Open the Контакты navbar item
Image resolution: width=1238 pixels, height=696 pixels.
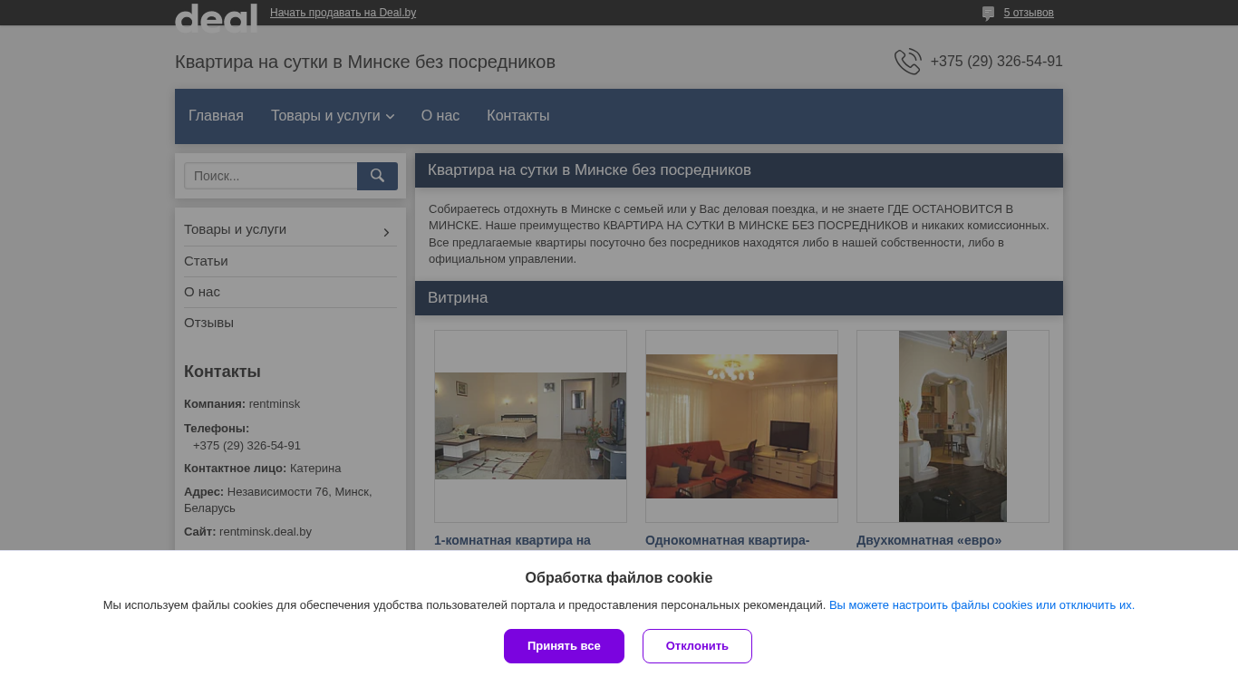[518, 116]
